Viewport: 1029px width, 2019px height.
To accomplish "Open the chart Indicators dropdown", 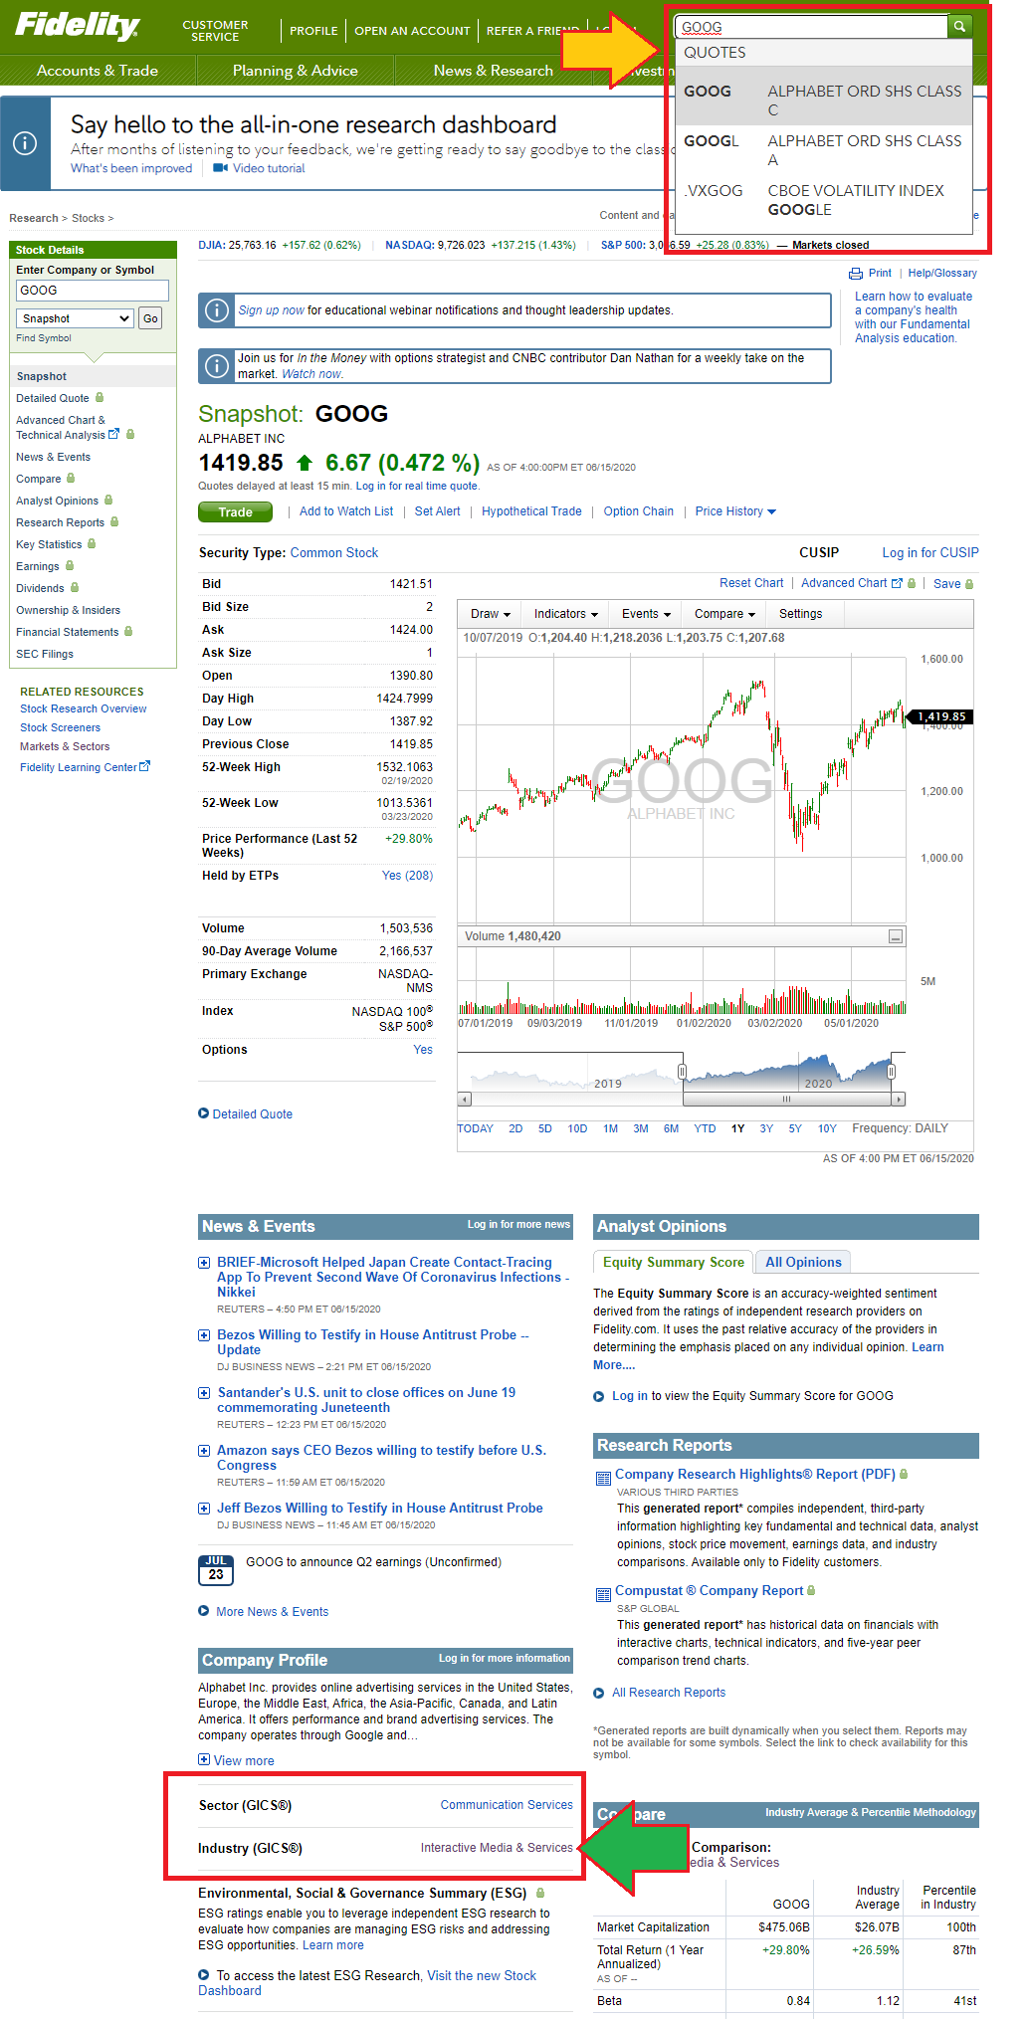I will click(566, 614).
